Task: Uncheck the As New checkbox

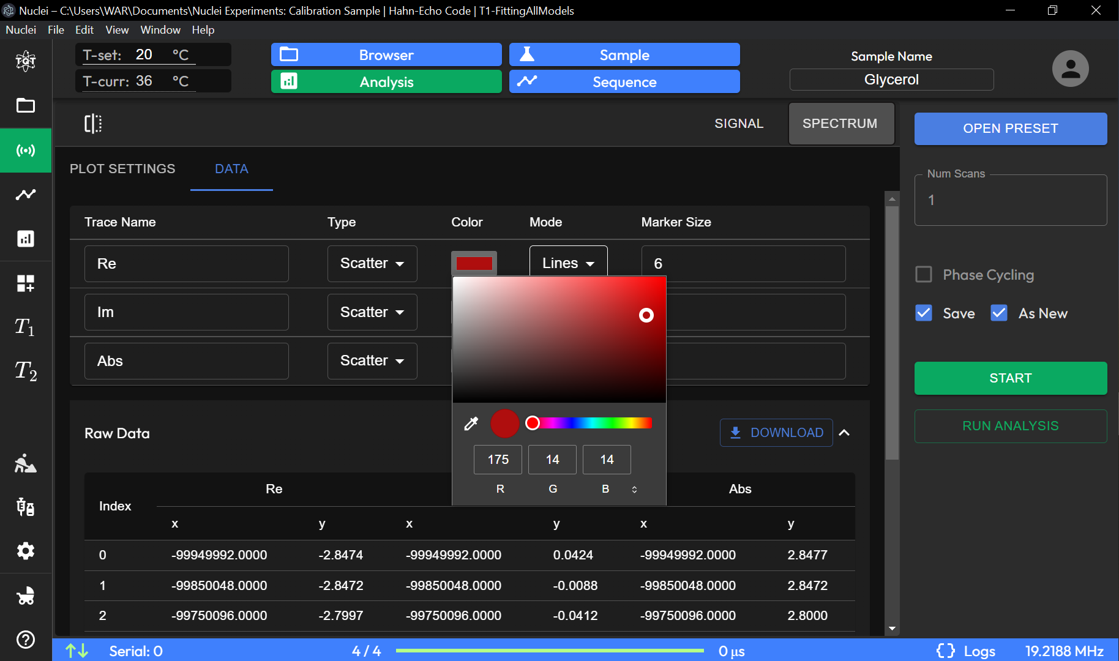Action: [999, 313]
